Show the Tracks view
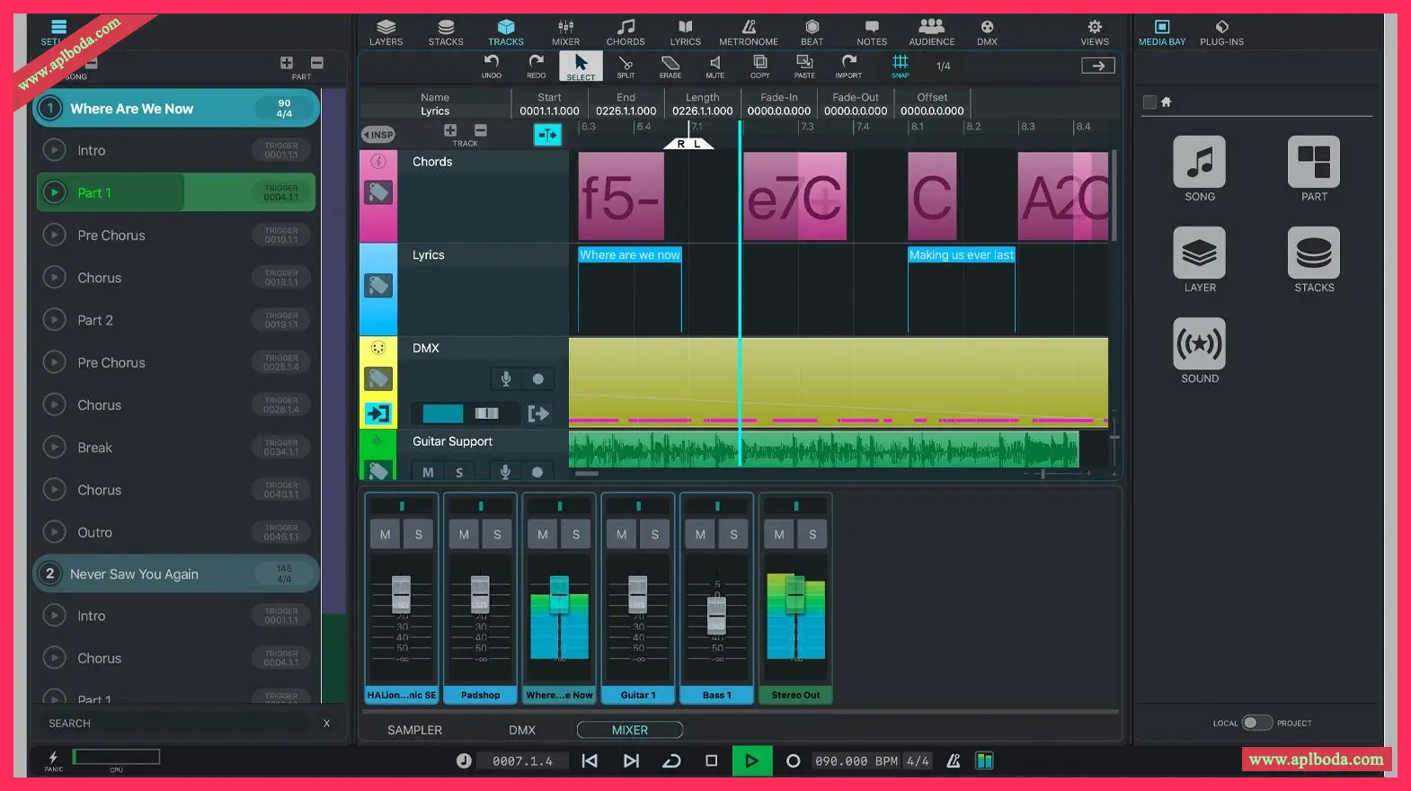Viewport: 1411px width, 791px height. [x=506, y=32]
